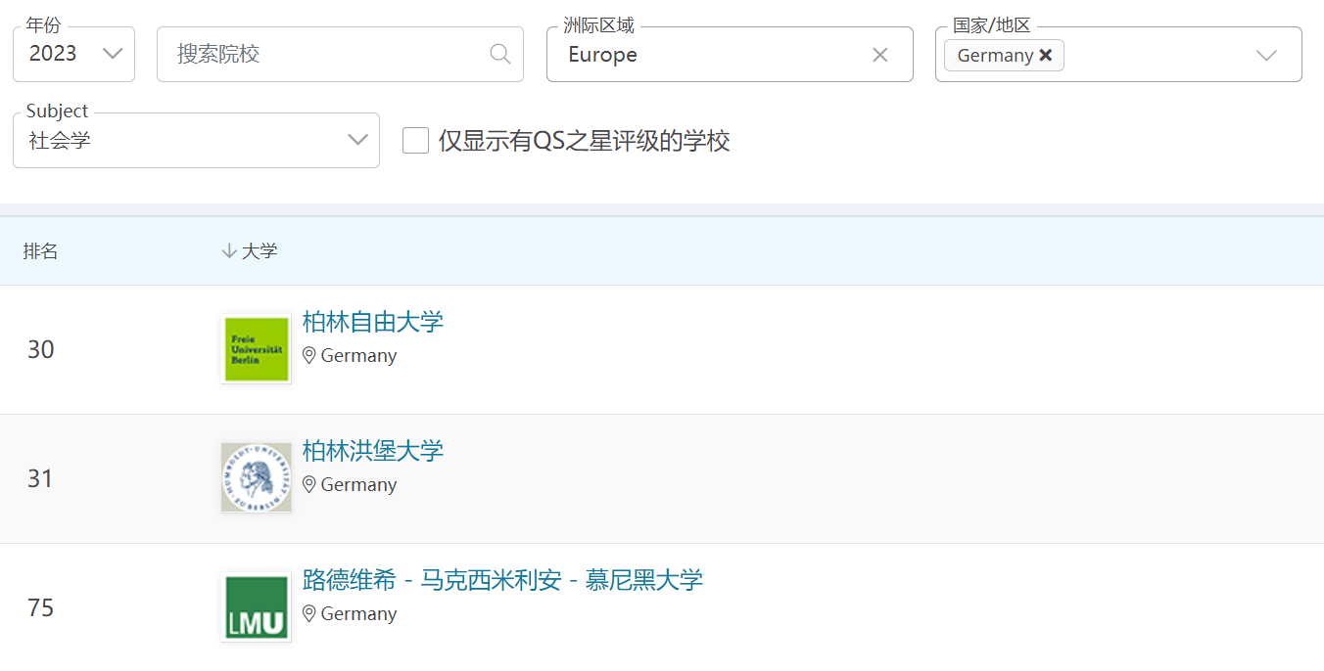Screen dimensions: 1324x671
Task: Sort by the 大学 column header
Action: coord(260,251)
